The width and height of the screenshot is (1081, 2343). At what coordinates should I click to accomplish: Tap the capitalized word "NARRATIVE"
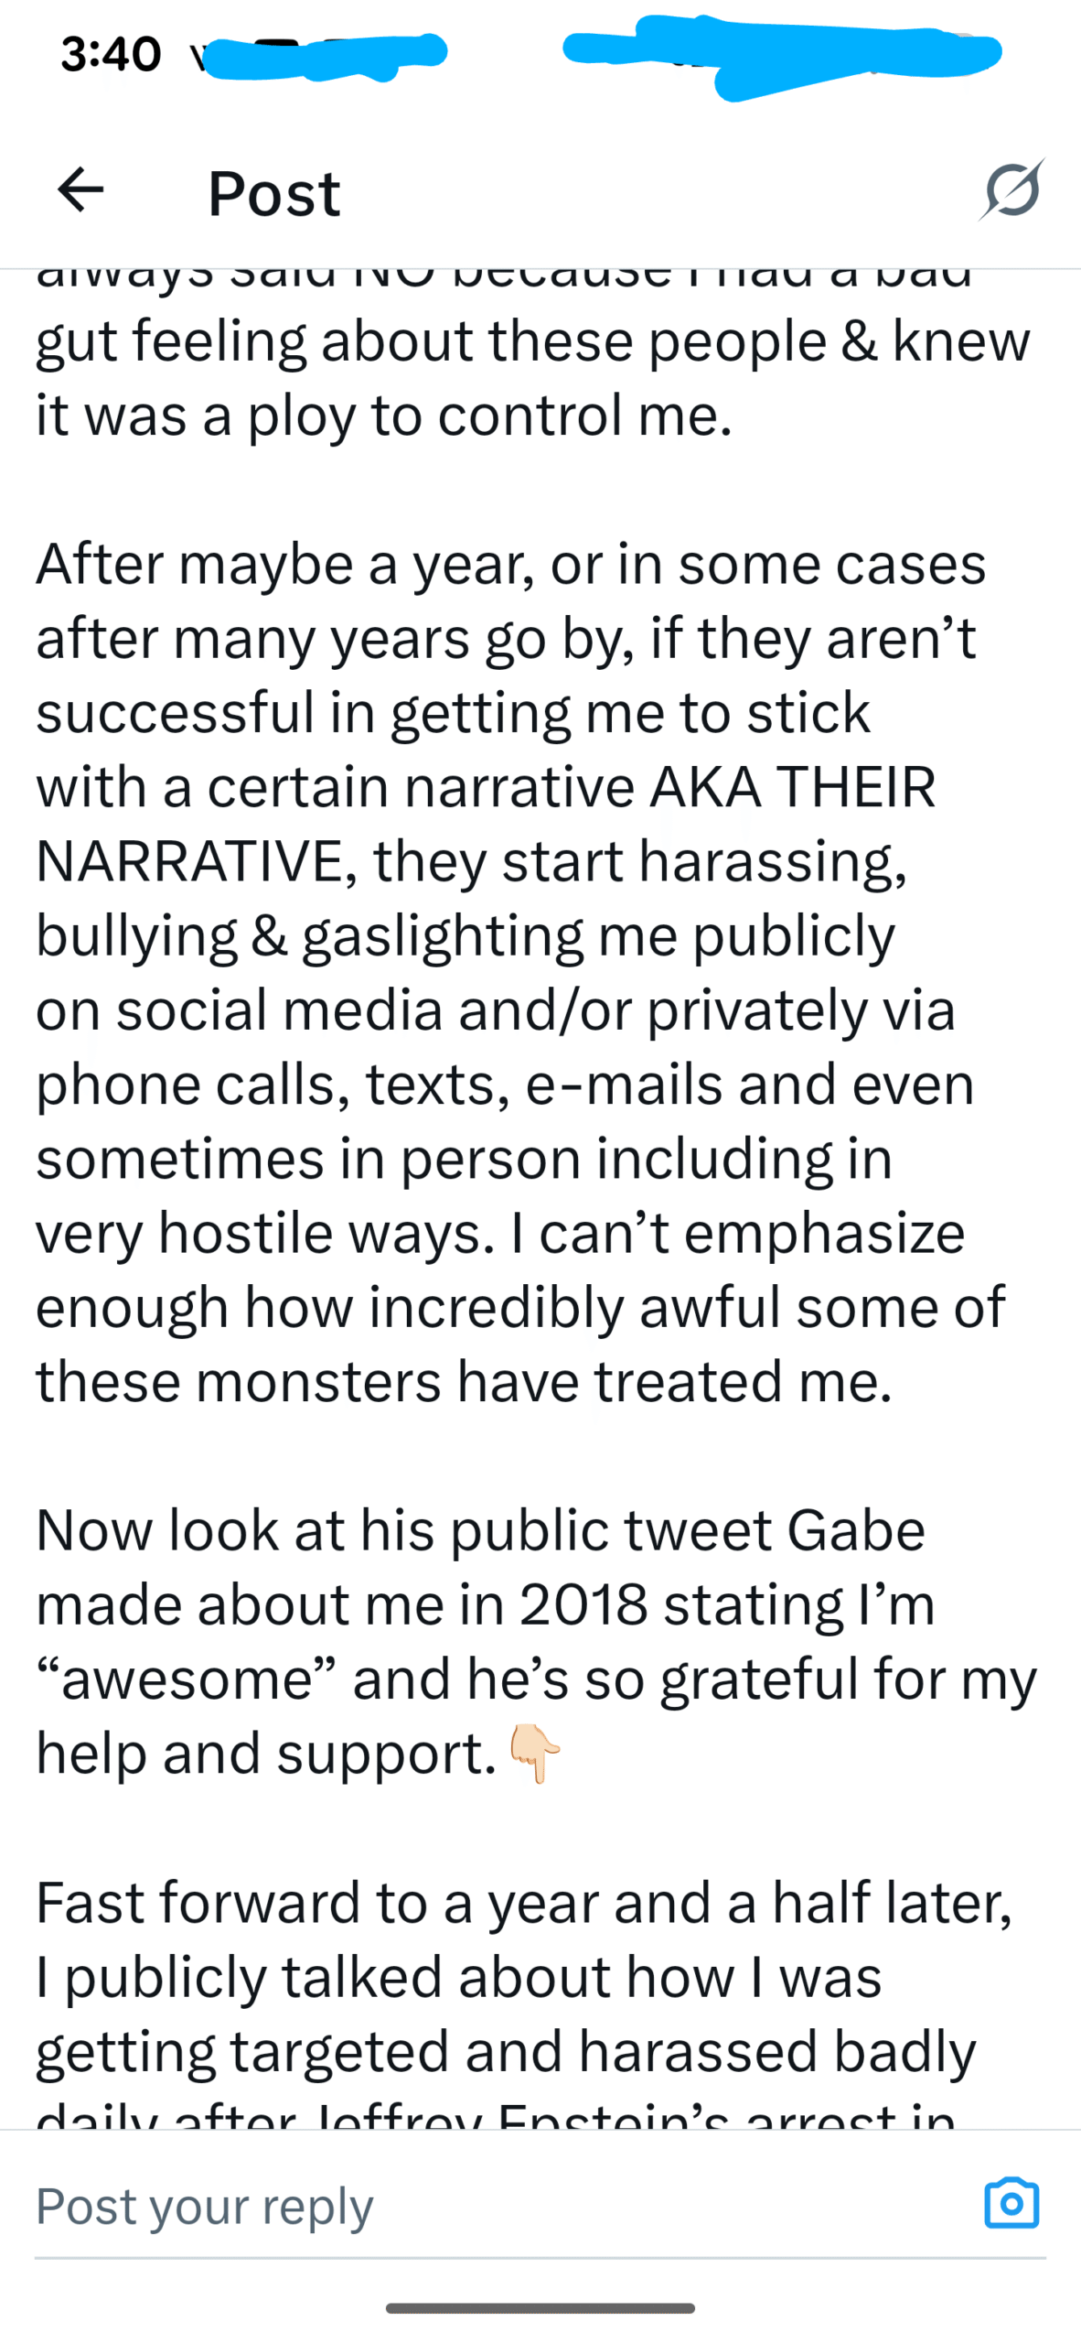click(x=188, y=861)
